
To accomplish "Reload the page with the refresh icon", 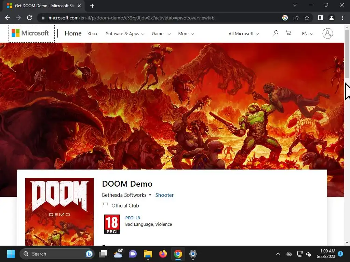I will point(29,18).
